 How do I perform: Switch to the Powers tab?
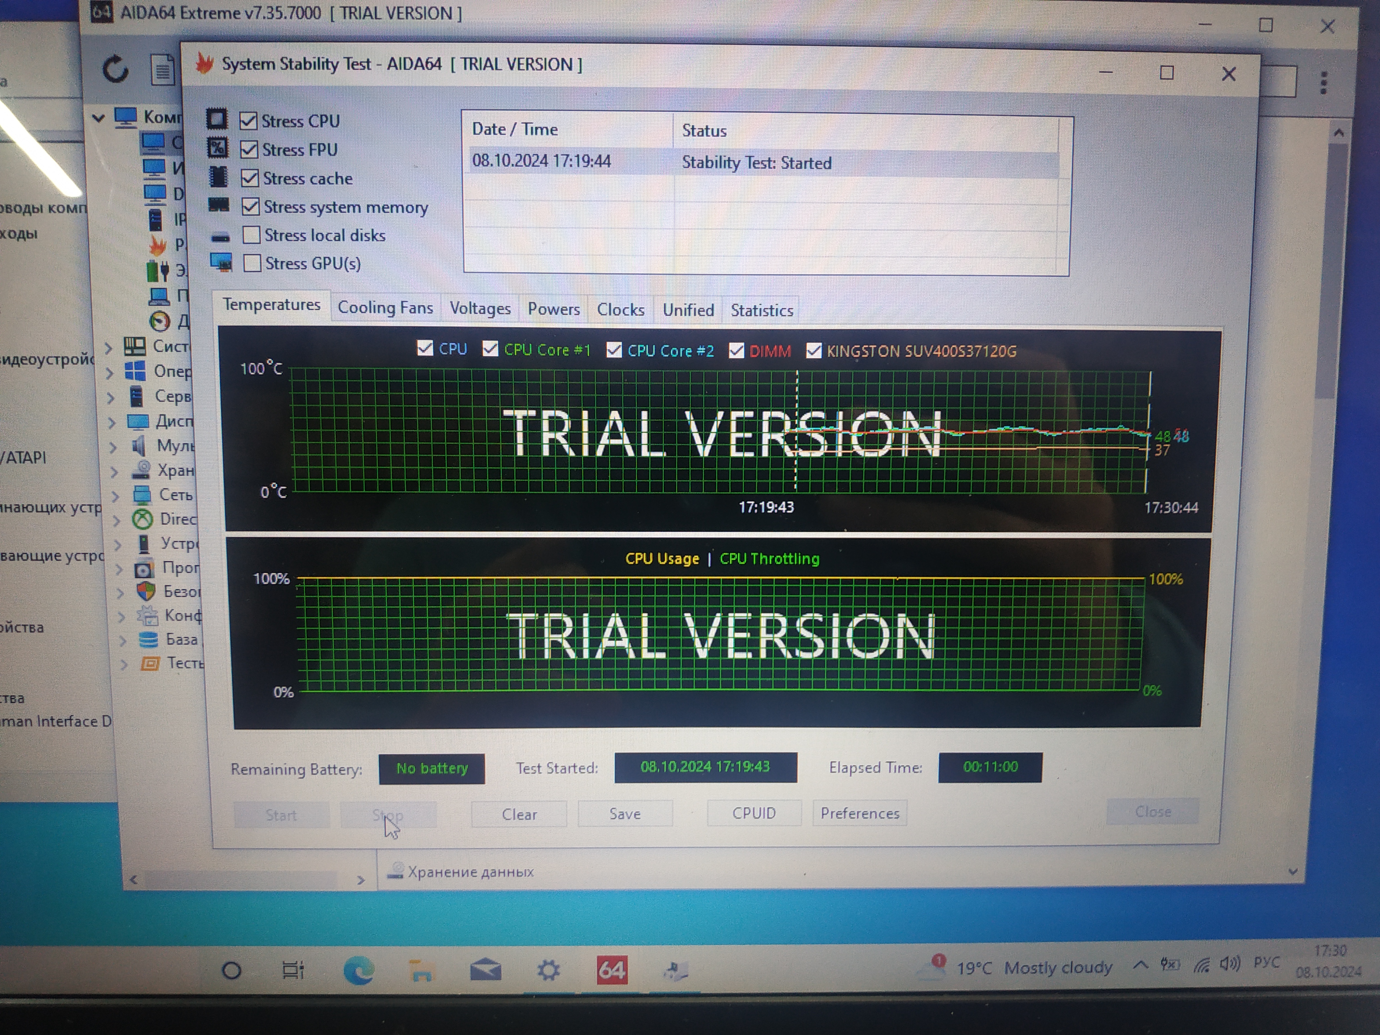pyautogui.click(x=554, y=309)
